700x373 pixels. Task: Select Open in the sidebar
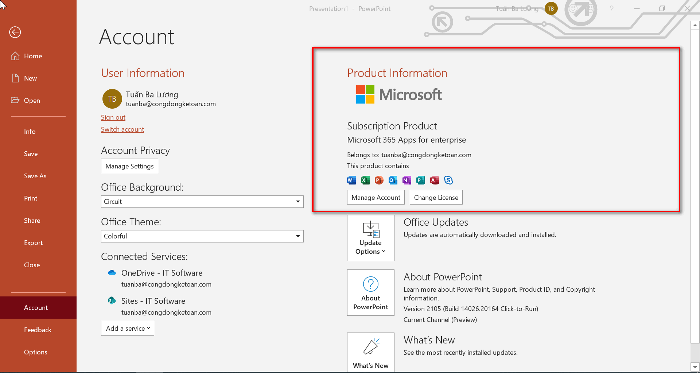click(x=38, y=101)
